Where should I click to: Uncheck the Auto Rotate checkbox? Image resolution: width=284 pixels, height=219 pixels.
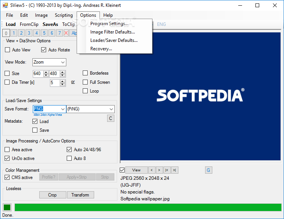44,50
